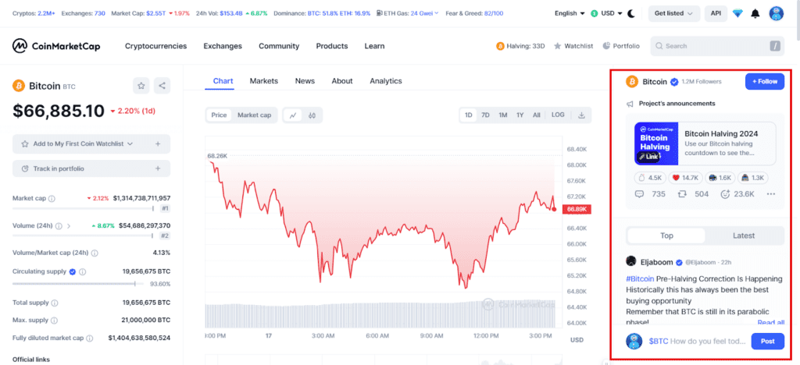Add Bitcoin to portfolio tracking

[91, 168]
